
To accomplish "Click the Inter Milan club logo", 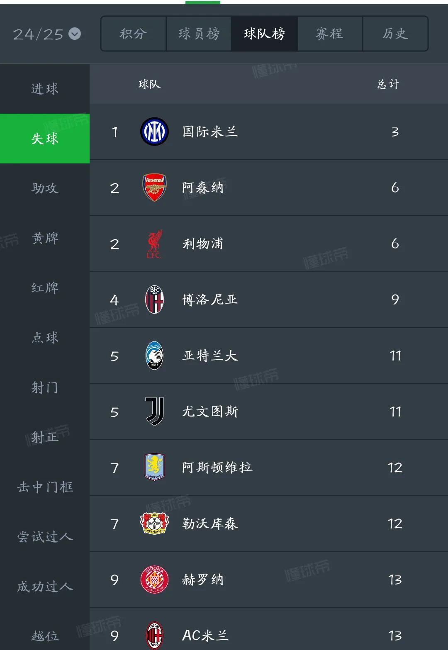I will point(154,131).
